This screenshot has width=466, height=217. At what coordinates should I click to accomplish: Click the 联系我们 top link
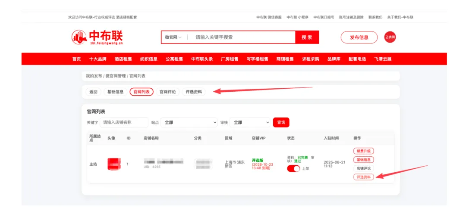coord(375,18)
